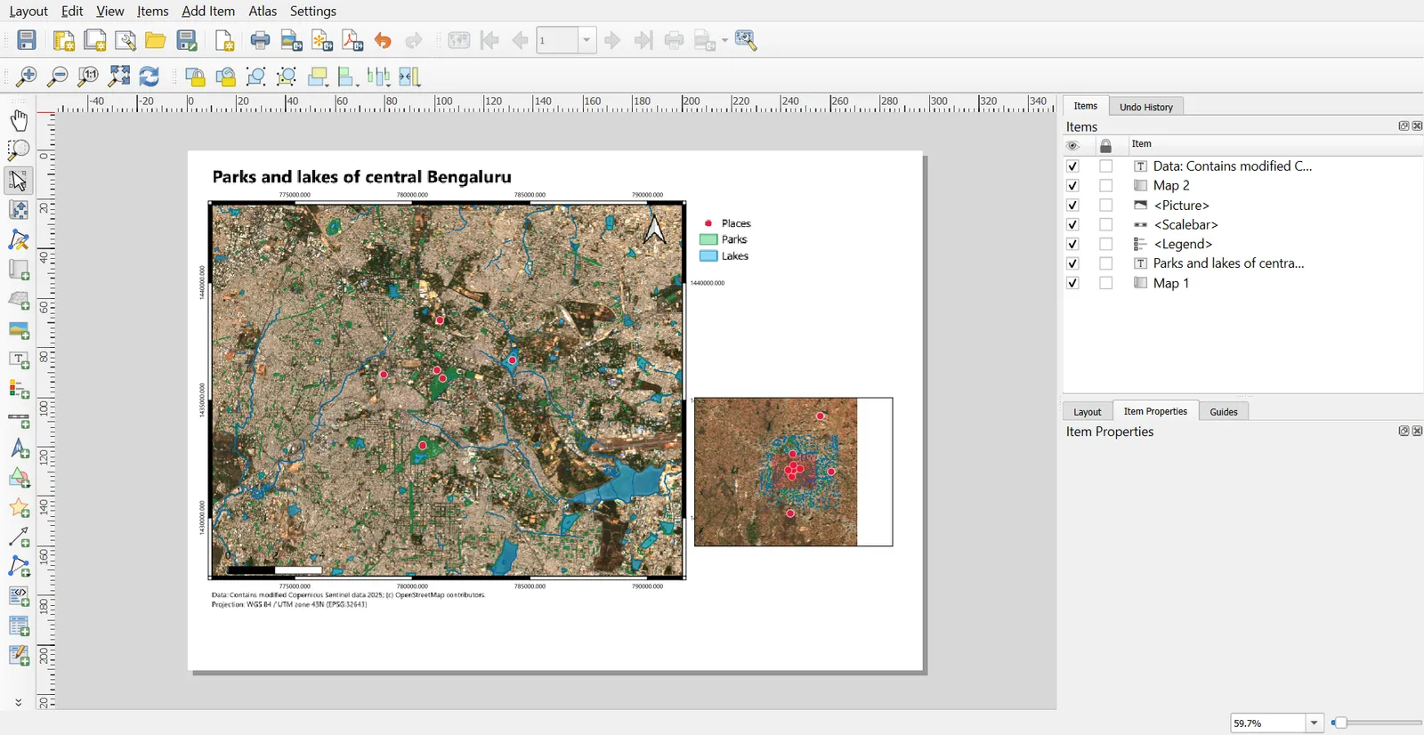Click the 59.7% zoom input field

tap(1267, 723)
